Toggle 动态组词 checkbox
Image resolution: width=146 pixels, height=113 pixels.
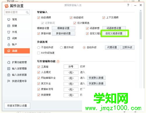(x=71, y=18)
